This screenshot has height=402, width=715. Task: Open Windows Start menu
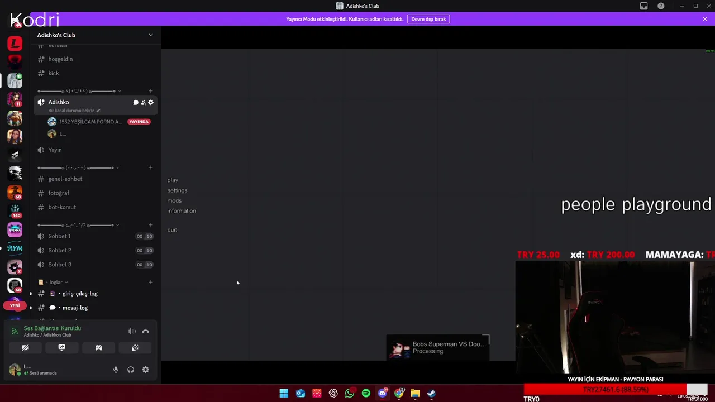[284, 393]
